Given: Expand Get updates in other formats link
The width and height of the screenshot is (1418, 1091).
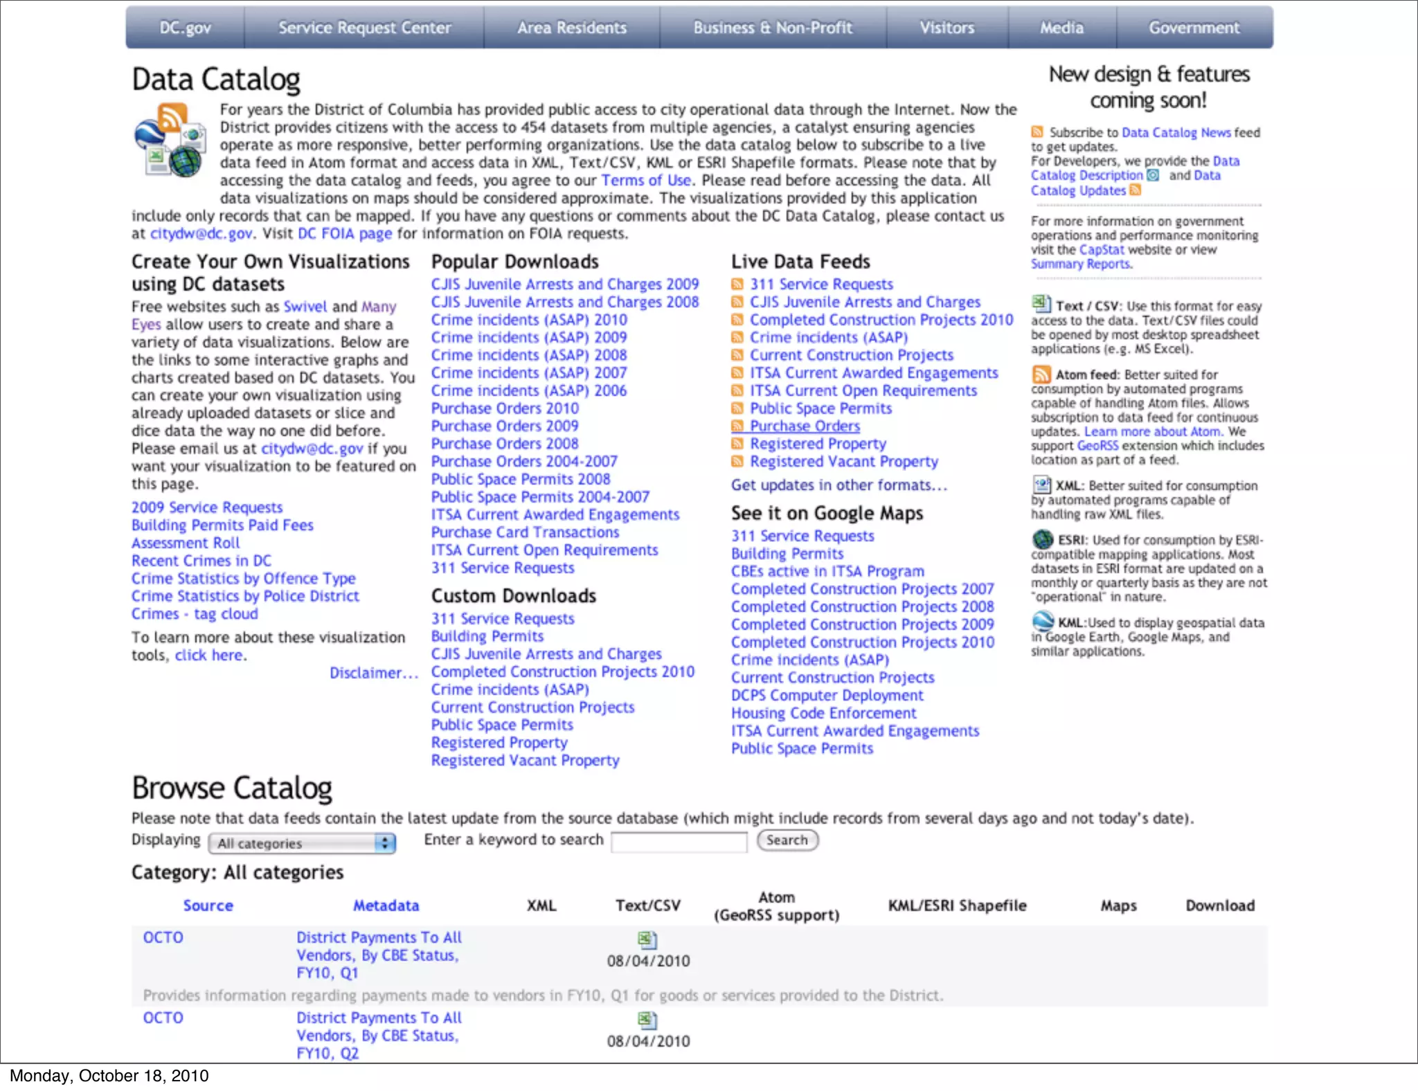Looking at the screenshot, I should [839, 485].
